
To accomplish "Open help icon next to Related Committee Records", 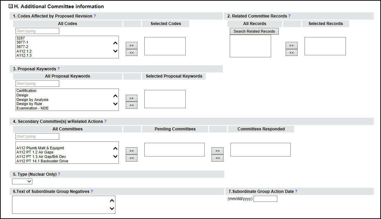I will (289, 16).
